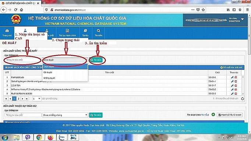Open the Tìm kiếm menu in navigation bar
251x141 pixels.
(98, 33)
